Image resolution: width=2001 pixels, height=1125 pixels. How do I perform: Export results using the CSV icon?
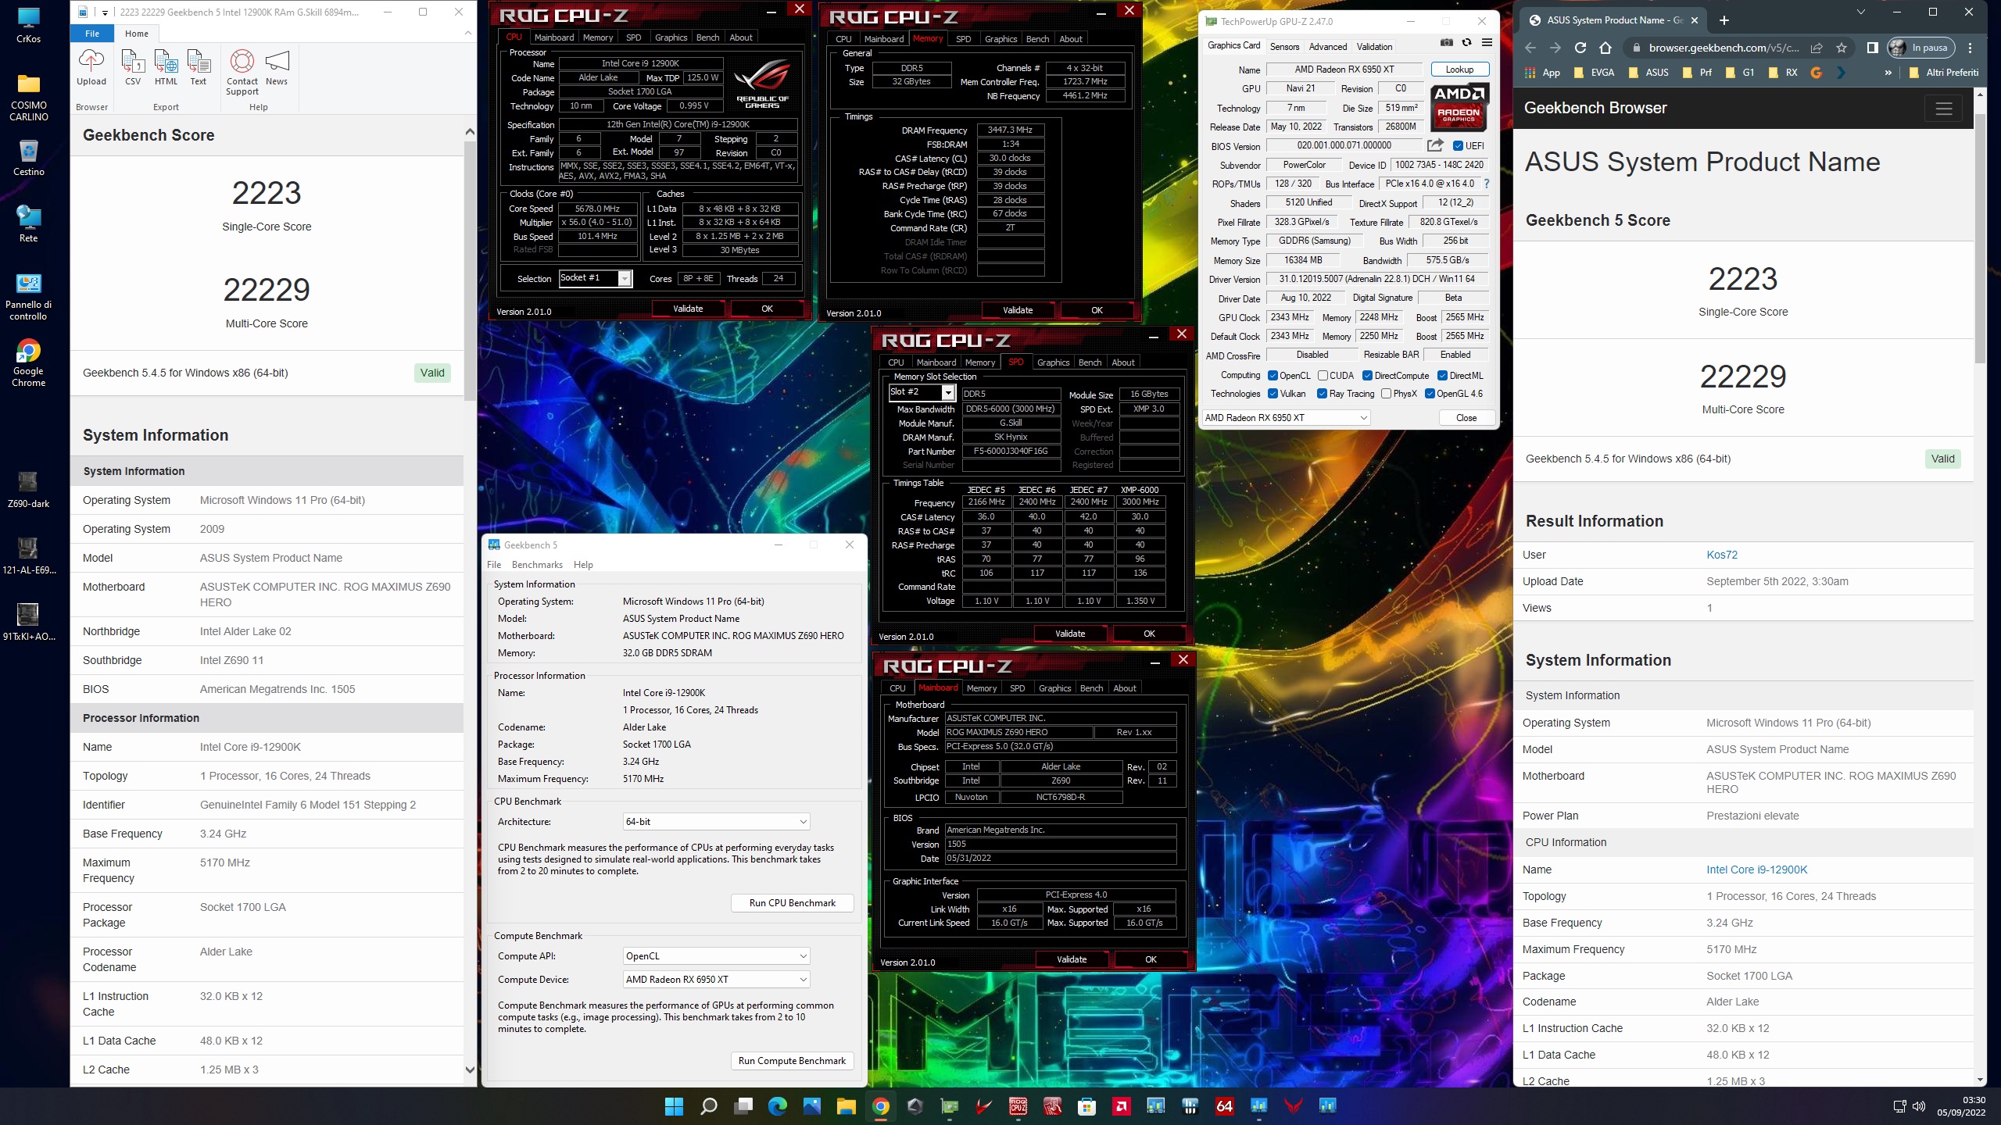[133, 67]
